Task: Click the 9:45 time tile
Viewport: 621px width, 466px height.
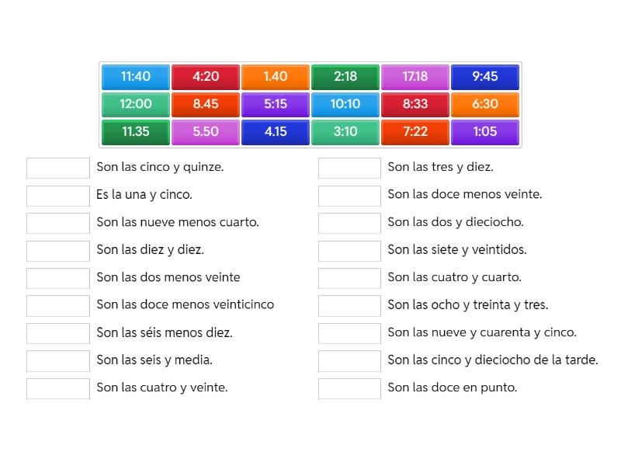Action: (485, 77)
